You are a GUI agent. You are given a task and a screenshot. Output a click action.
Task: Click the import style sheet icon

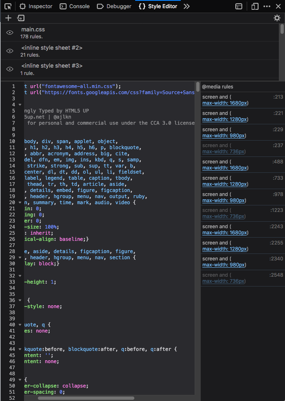(x=21, y=18)
